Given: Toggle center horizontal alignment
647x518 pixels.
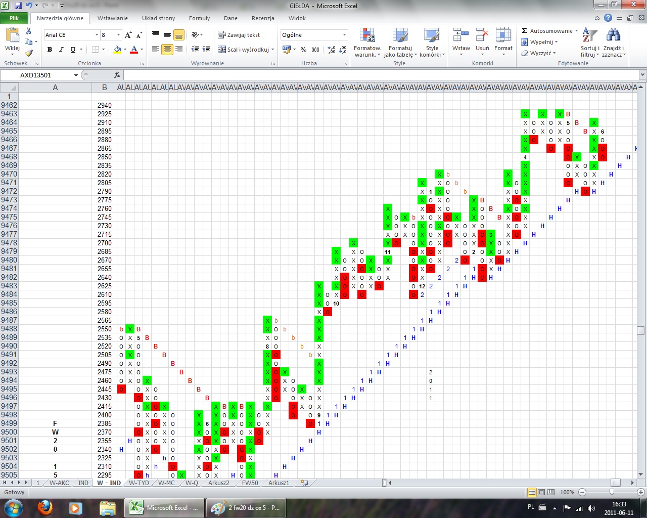Looking at the screenshot, I should (x=167, y=50).
